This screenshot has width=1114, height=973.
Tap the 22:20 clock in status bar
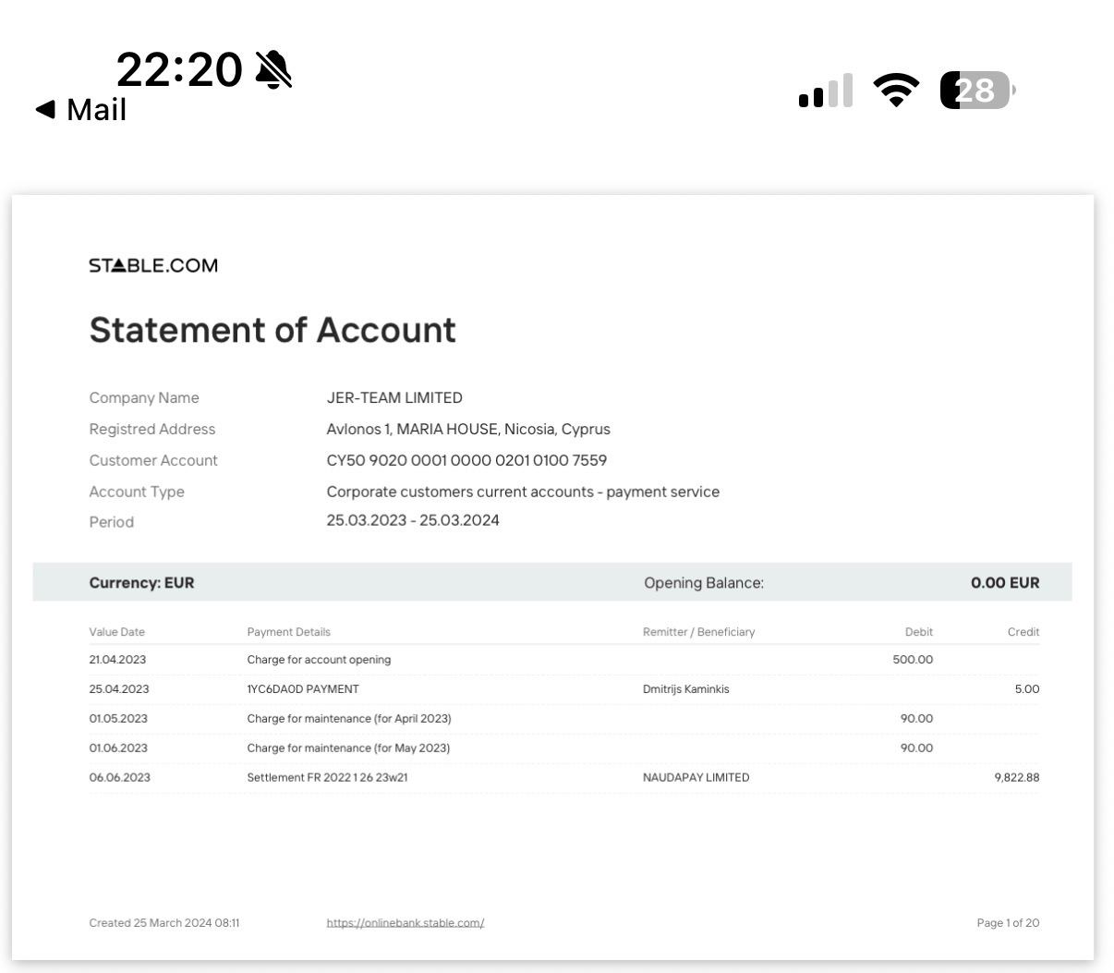[179, 69]
